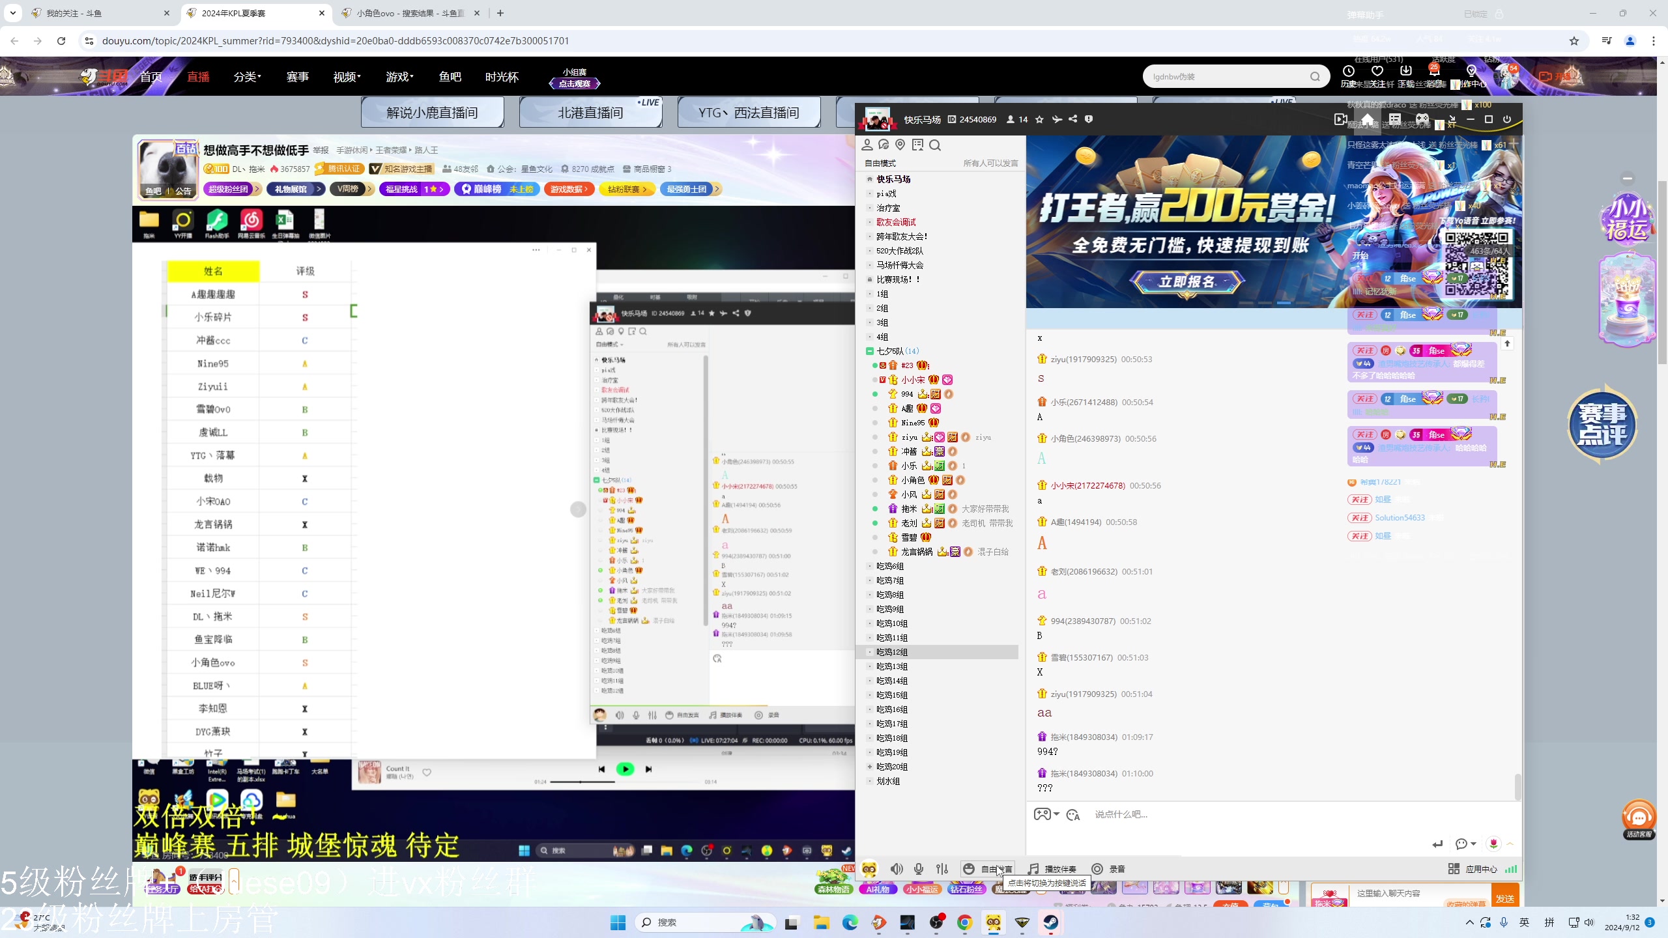This screenshot has width=1668, height=938.
Task: Click the 举报 link beside stream title
Action: [321, 150]
